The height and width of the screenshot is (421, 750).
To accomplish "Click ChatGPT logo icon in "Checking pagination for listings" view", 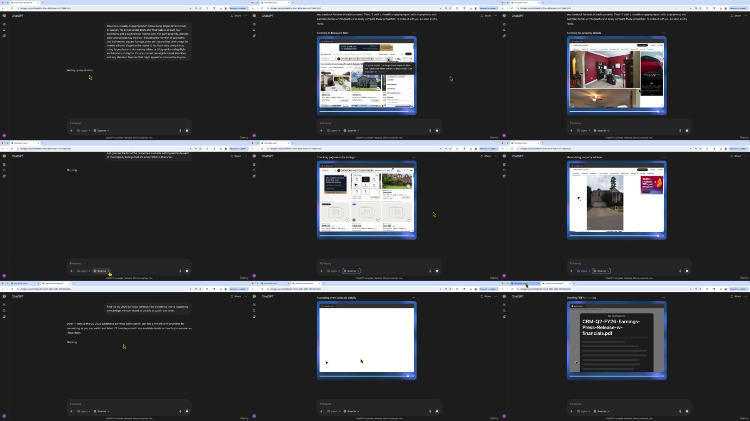I will [254, 156].
